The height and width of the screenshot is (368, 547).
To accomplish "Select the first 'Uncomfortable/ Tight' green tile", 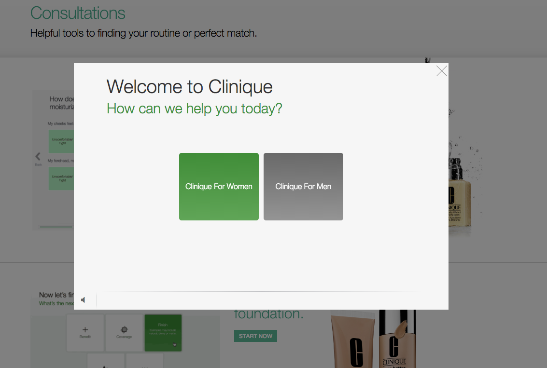I will pos(61,141).
